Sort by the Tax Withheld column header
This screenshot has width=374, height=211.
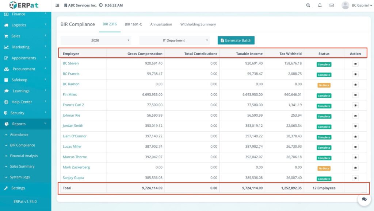pyautogui.click(x=290, y=54)
